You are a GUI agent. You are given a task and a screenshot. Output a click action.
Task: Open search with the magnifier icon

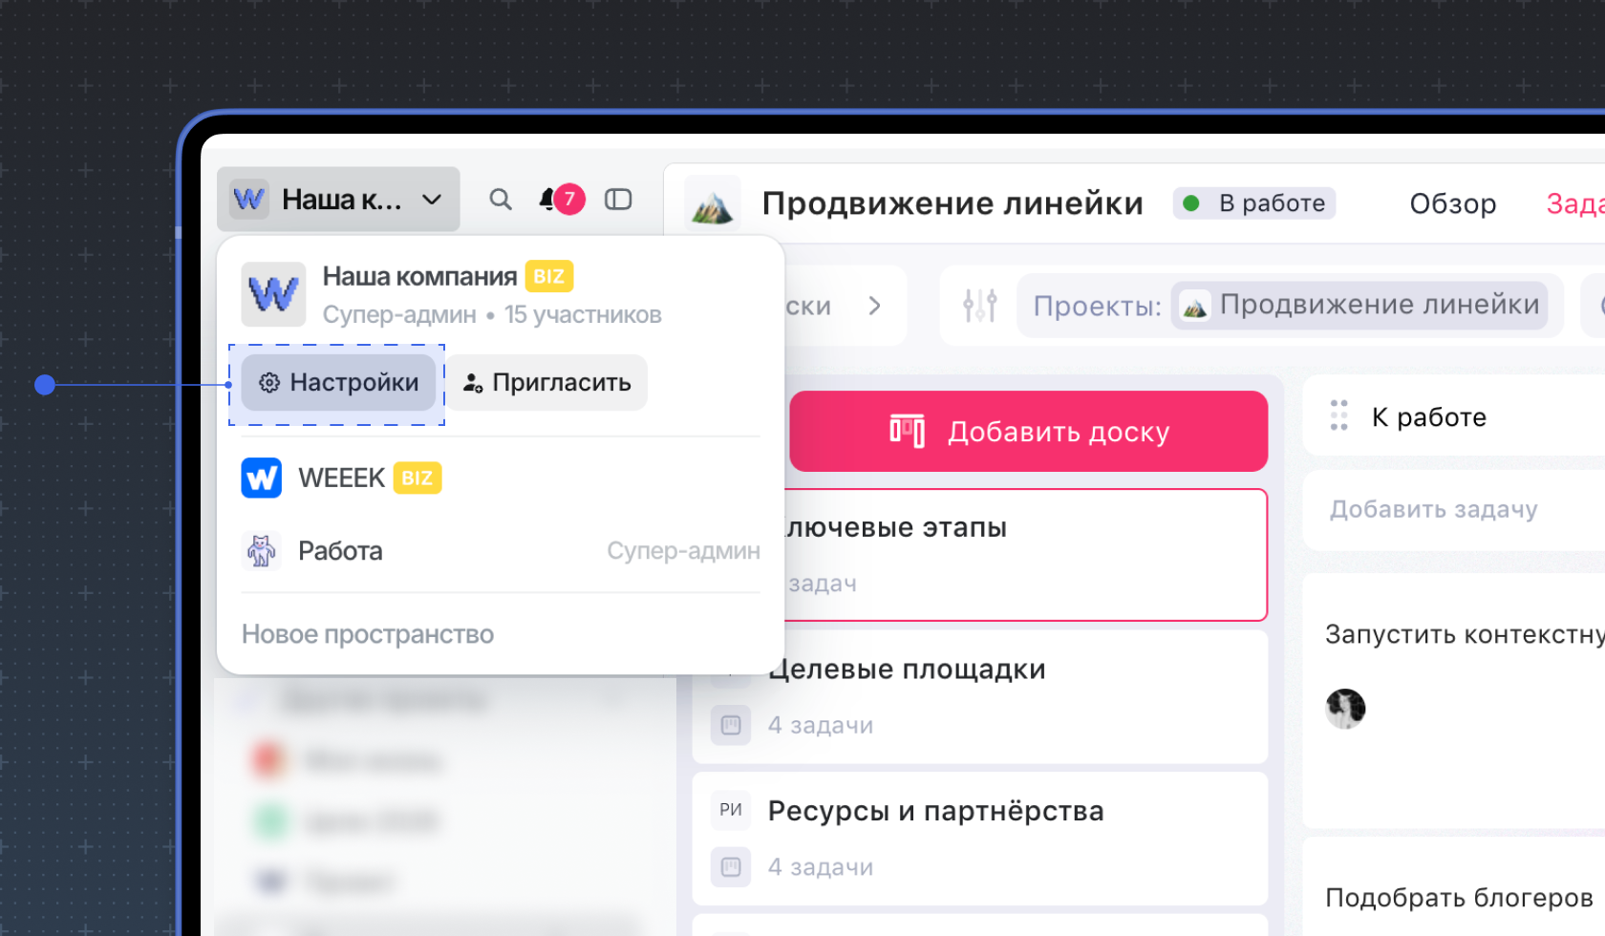click(x=501, y=200)
